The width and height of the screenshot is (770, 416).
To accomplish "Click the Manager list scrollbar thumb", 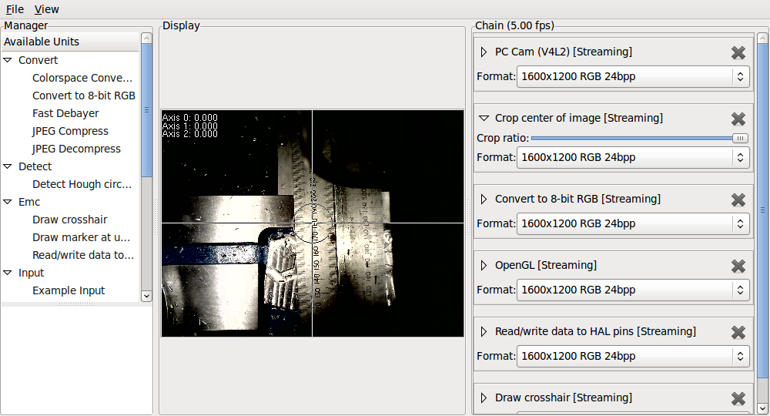I will pyautogui.click(x=146, y=110).
